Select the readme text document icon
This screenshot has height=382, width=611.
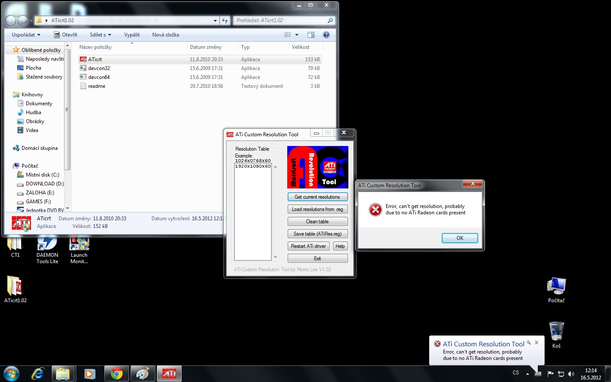pos(83,86)
